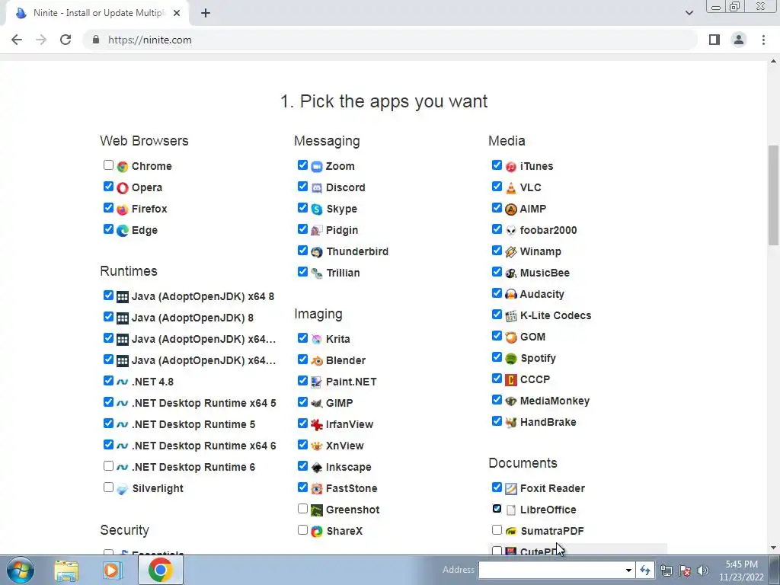Click the Krita app icon
780x585 pixels.
pyautogui.click(x=317, y=339)
